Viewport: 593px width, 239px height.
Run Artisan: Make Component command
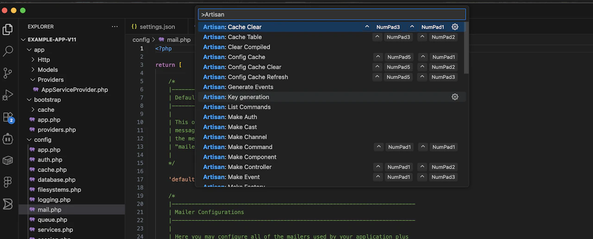tap(332, 157)
